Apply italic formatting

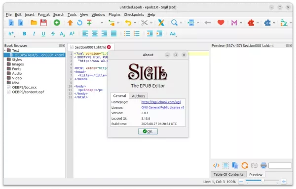[34, 33]
